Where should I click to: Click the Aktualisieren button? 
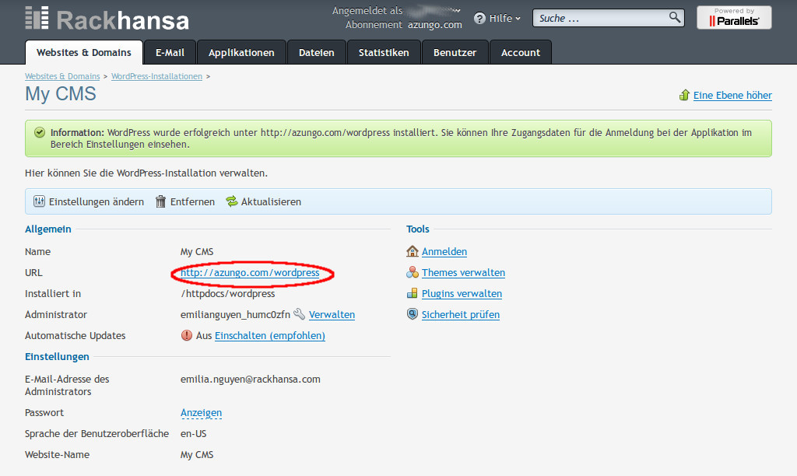(264, 201)
